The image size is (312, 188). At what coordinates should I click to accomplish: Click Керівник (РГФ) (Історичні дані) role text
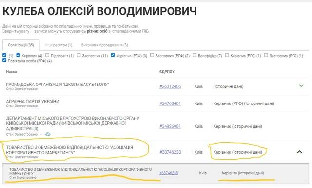(x=244, y=103)
